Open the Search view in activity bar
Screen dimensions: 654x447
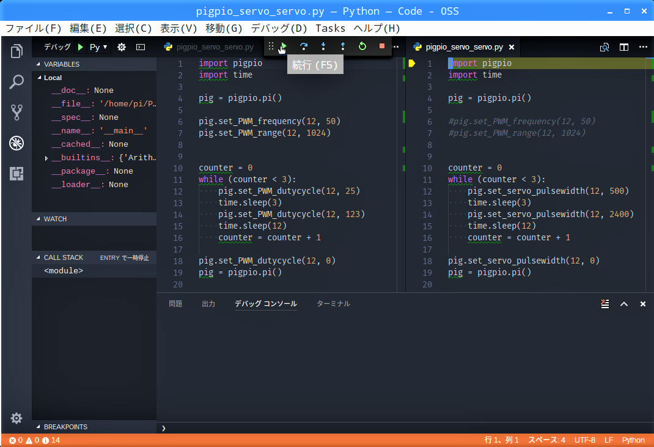point(17,82)
